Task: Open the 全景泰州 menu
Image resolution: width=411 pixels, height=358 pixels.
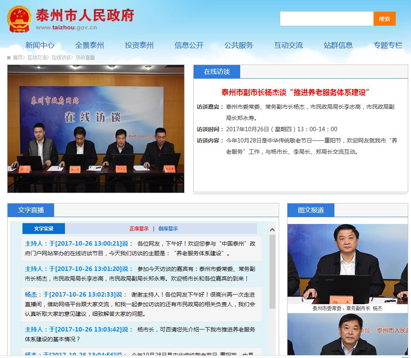Action: 89,45
